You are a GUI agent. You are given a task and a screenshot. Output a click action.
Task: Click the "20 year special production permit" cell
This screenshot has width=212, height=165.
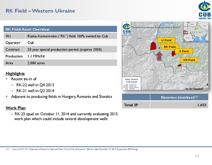(71, 50)
